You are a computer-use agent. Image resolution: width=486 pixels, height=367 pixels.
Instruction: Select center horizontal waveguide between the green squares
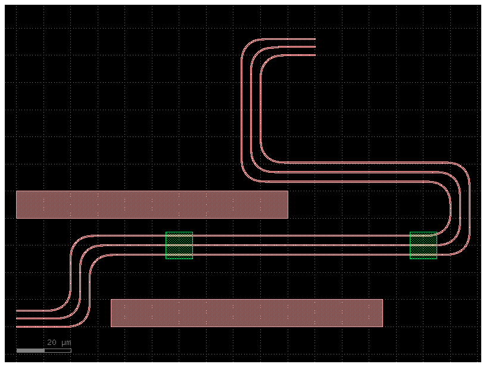pos(298,245)
